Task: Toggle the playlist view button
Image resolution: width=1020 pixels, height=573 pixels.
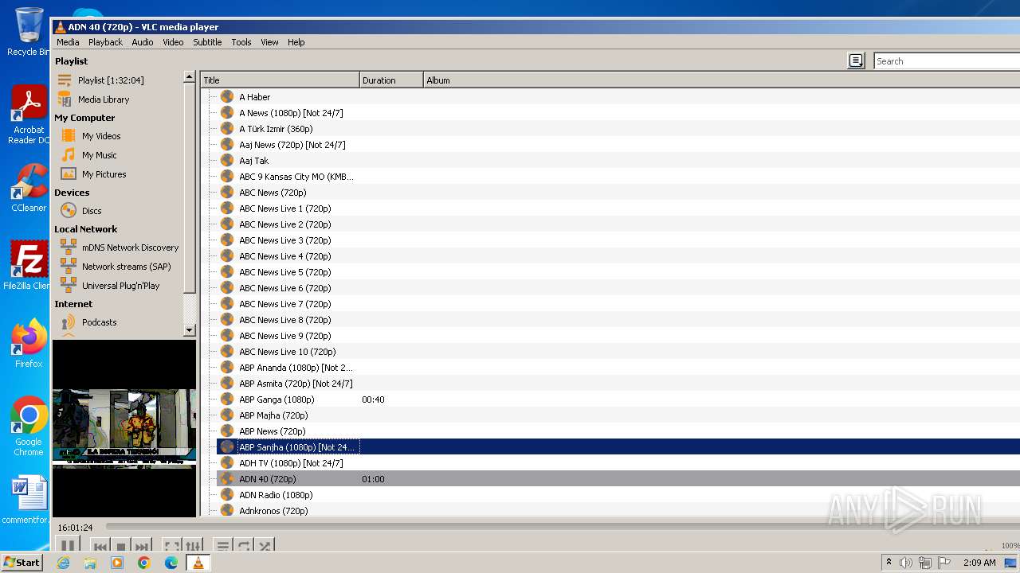Action: (x=223, y=546)
